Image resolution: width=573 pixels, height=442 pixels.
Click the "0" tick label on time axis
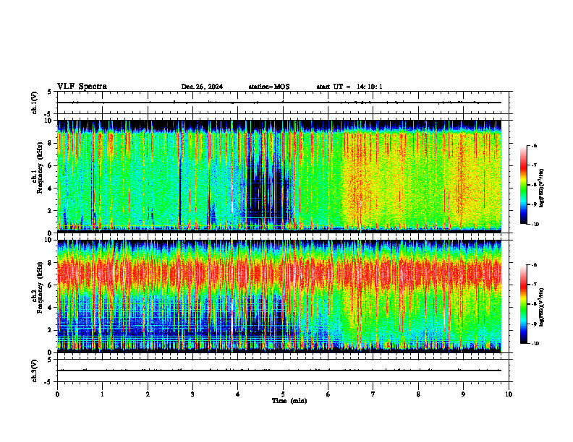click(57, 394)
